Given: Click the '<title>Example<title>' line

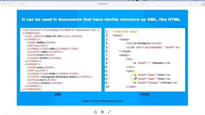Looking at the screenshot, I should point(144,43).
